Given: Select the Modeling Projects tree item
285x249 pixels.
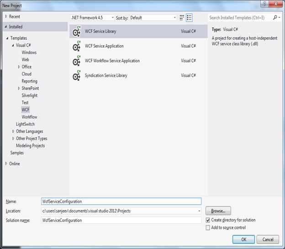Looking at the screenshot, I should pos(30,145).
